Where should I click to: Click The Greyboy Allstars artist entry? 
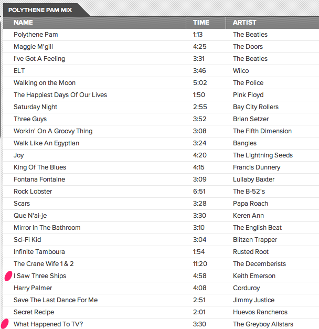pos(263,324)
